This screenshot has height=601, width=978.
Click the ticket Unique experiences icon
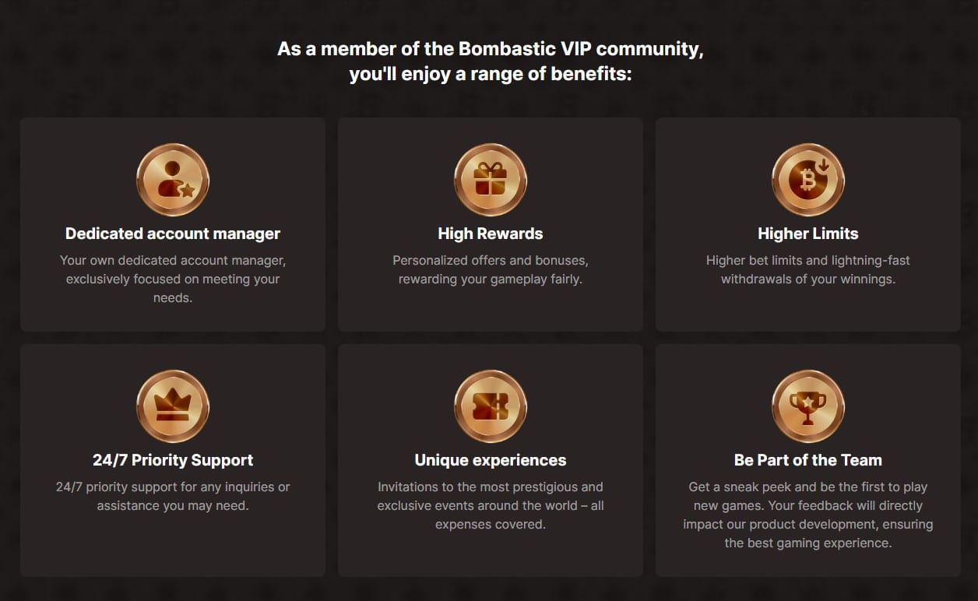(x=491, y=406)
